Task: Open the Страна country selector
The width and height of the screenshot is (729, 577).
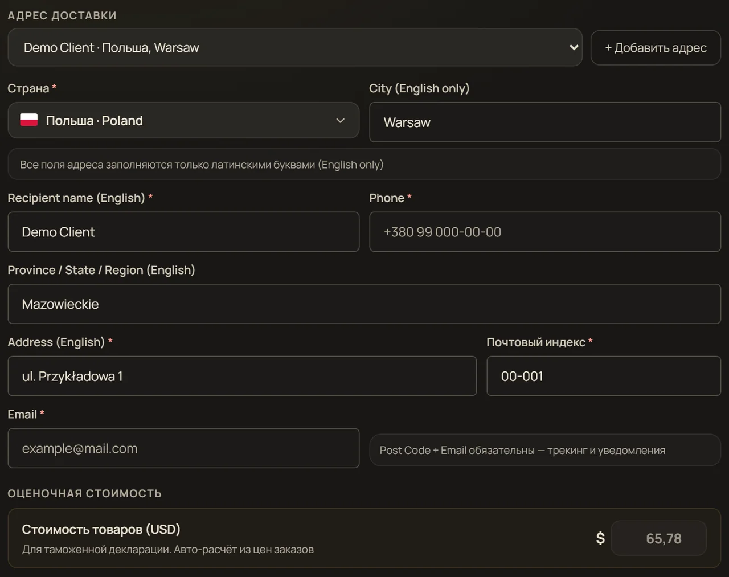Action: pos(183,120)
